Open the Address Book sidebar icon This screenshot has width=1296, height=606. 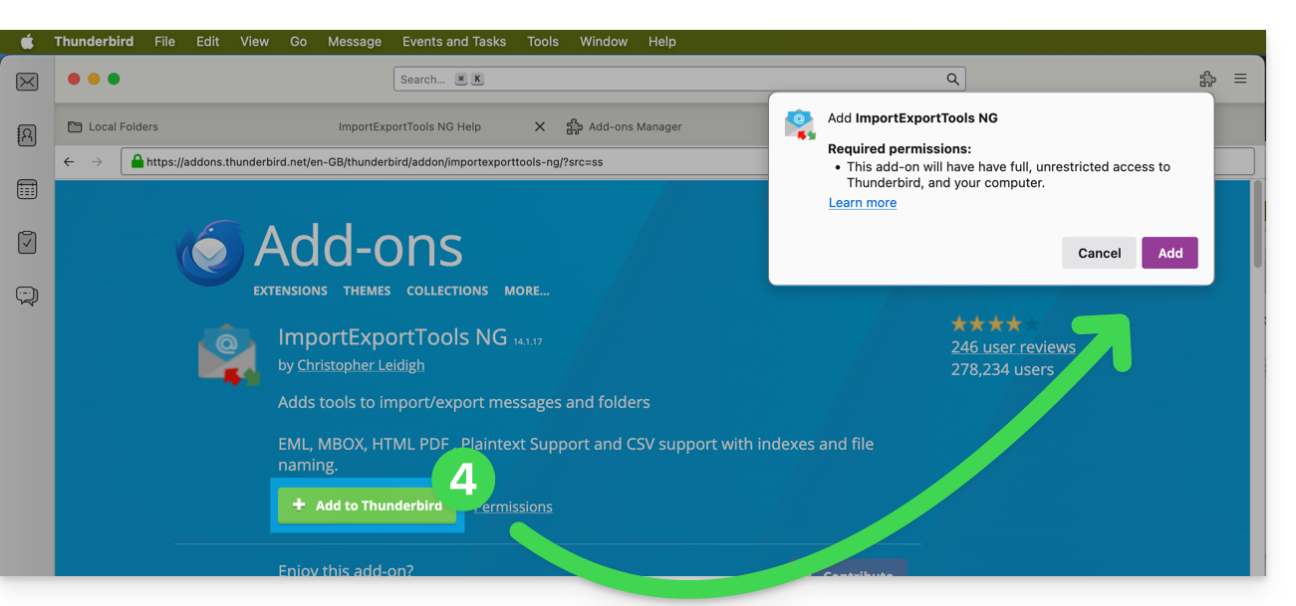point(27,135)
